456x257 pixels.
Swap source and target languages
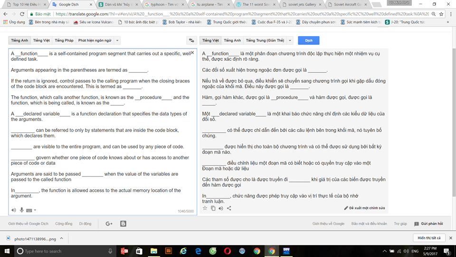tap(191, 40)
